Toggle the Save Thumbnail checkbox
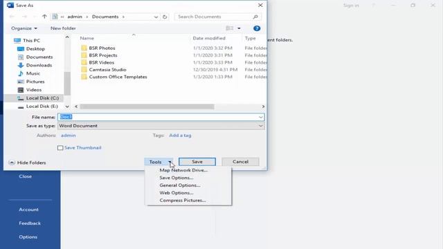This screenshot has width=443, height=249. (60, 147)
